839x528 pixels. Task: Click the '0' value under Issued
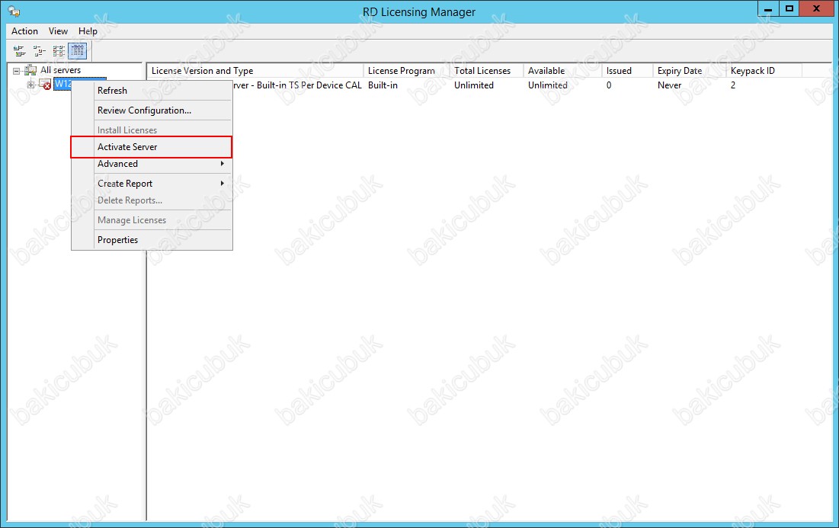[x=608, y=85]
